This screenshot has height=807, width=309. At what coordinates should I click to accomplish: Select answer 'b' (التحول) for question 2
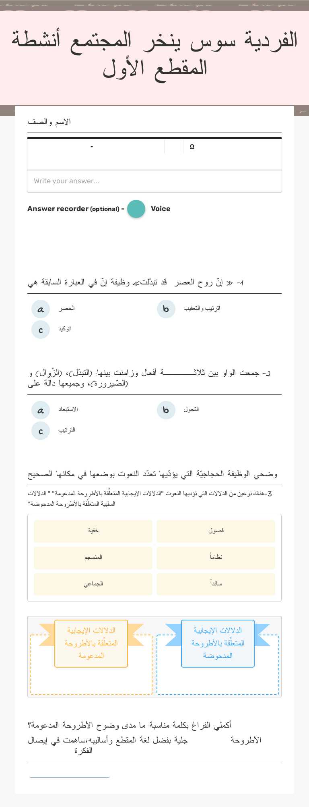[166, 410]
